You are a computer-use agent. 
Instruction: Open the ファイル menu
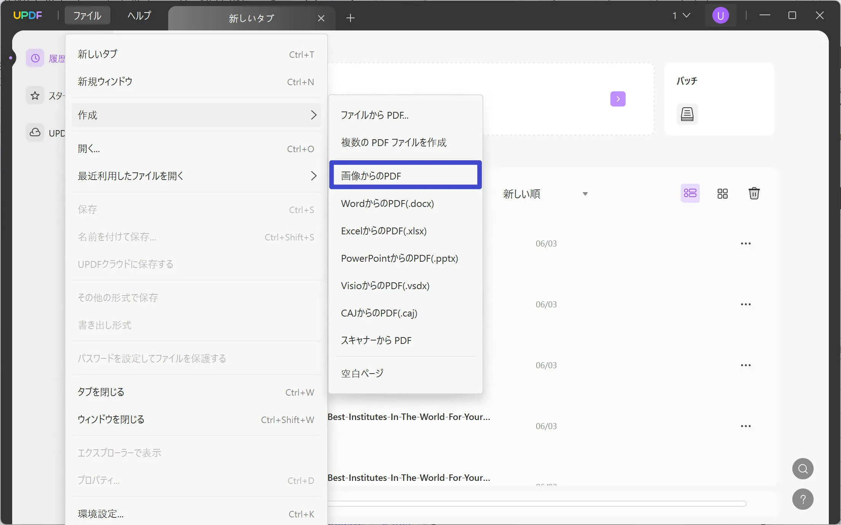tap(87, 16)
